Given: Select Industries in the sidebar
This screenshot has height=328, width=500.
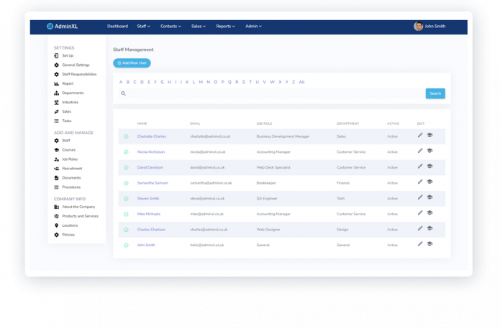Looking at the screenshot, I should click(x=71, y=103).
